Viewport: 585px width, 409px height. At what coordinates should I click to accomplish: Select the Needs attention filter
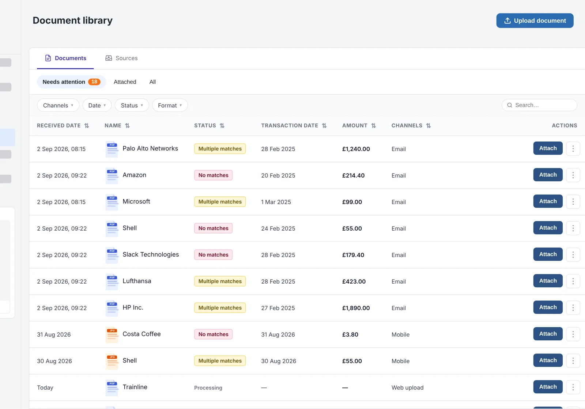point(71,82)
